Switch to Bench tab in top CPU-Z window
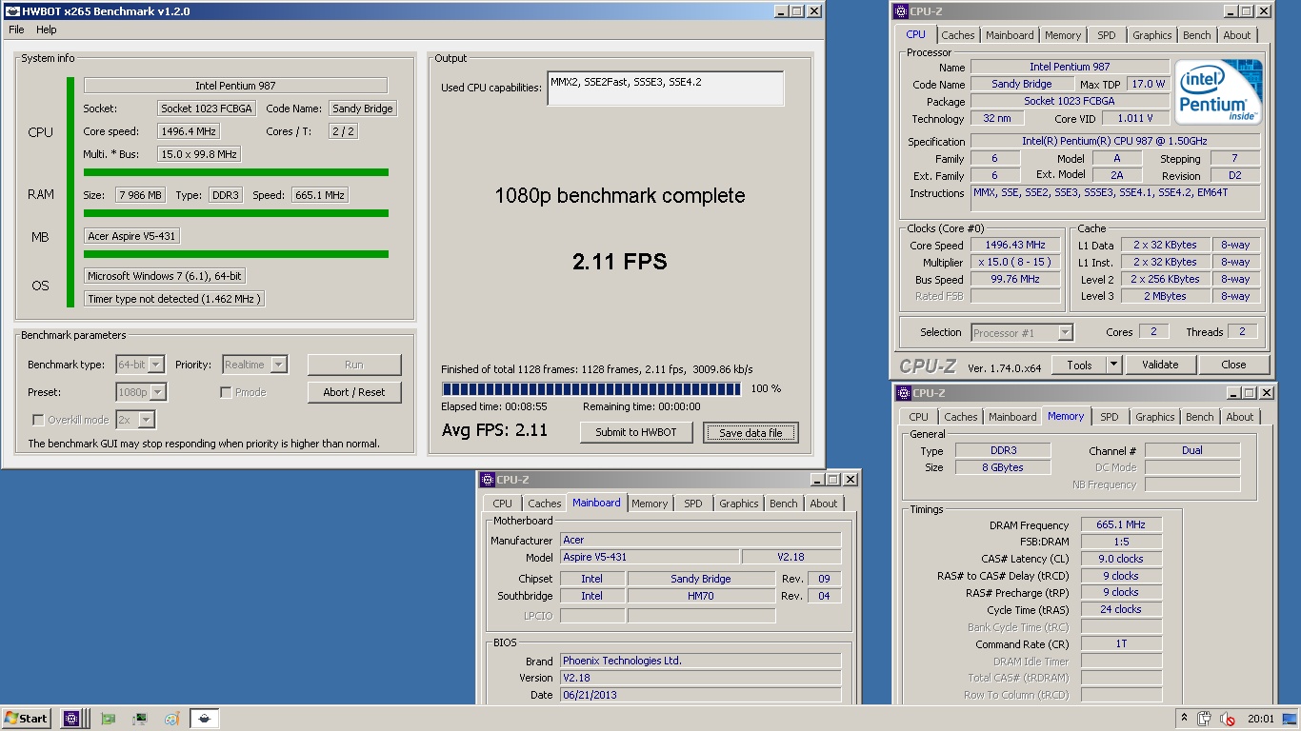Image resolution: width=1301 pixels, height=731 pixels. coord(1197,35)
